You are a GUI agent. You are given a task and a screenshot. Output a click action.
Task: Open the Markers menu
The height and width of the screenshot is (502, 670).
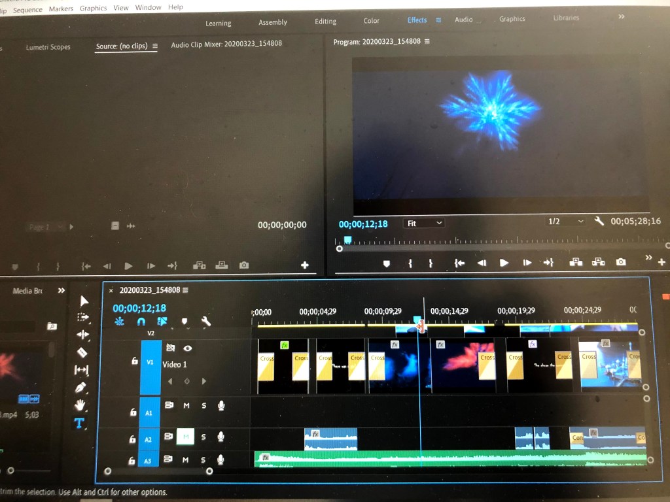[x=61, y=8]
